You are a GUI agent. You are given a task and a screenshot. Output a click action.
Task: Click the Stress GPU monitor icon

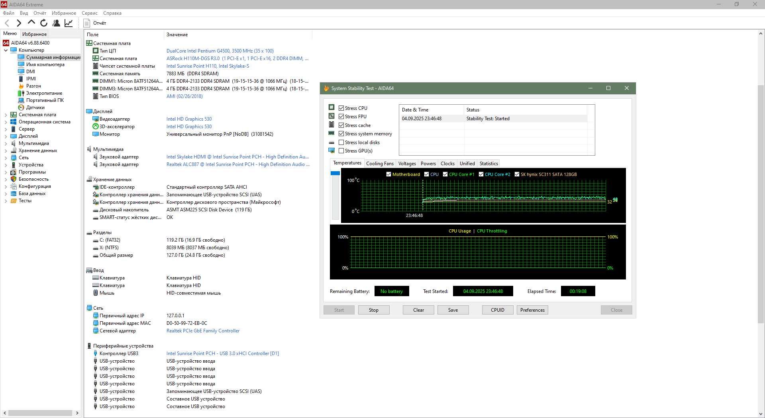[x=331, y=150]
